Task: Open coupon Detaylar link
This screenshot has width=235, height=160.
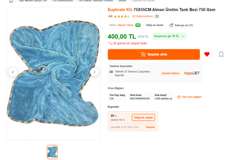Action: point(150,127)
